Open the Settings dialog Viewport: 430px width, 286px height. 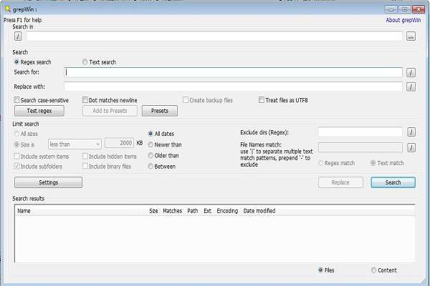[48, 182]
